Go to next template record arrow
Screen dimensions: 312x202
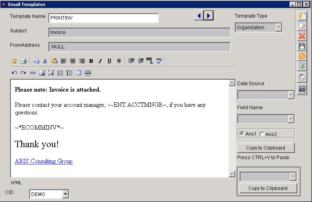(x=209, y=16)
